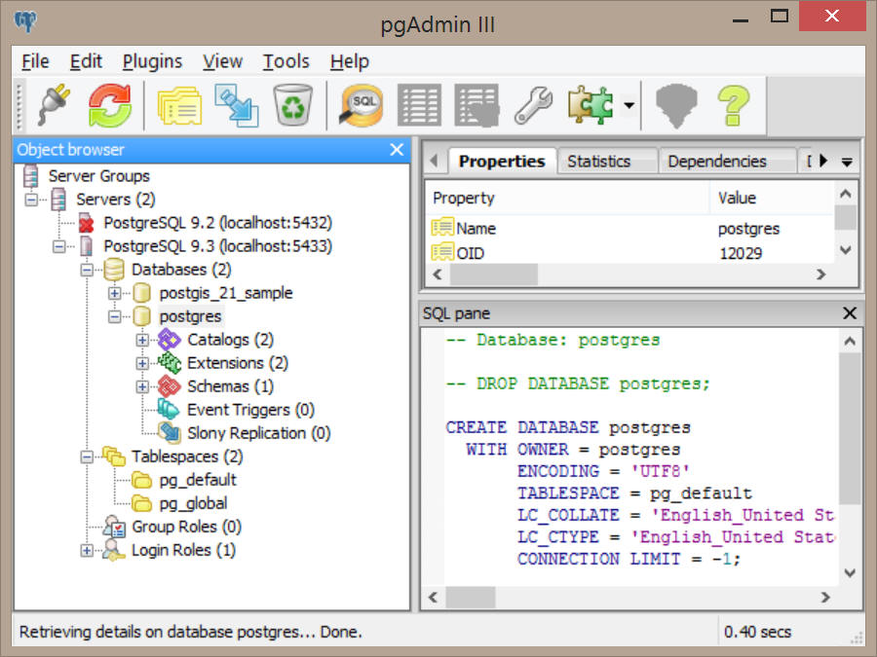The image size is (877, 657).
Task: Click the Databases cylinder icon
Action: click(114, 270)
